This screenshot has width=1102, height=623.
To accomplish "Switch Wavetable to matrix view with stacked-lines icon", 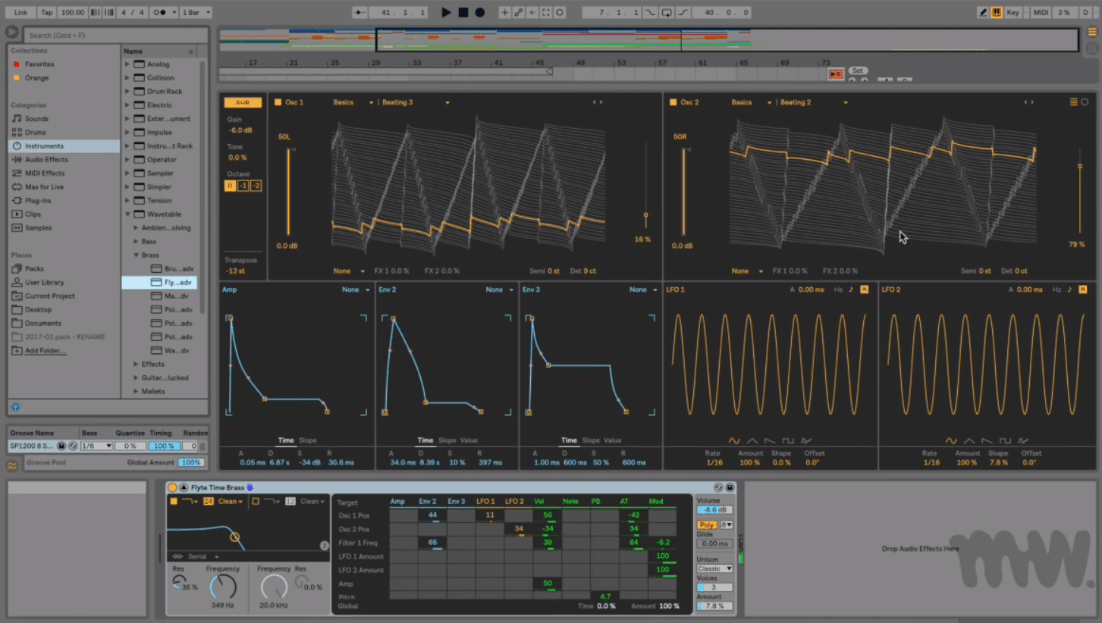I will (1074, 102).
